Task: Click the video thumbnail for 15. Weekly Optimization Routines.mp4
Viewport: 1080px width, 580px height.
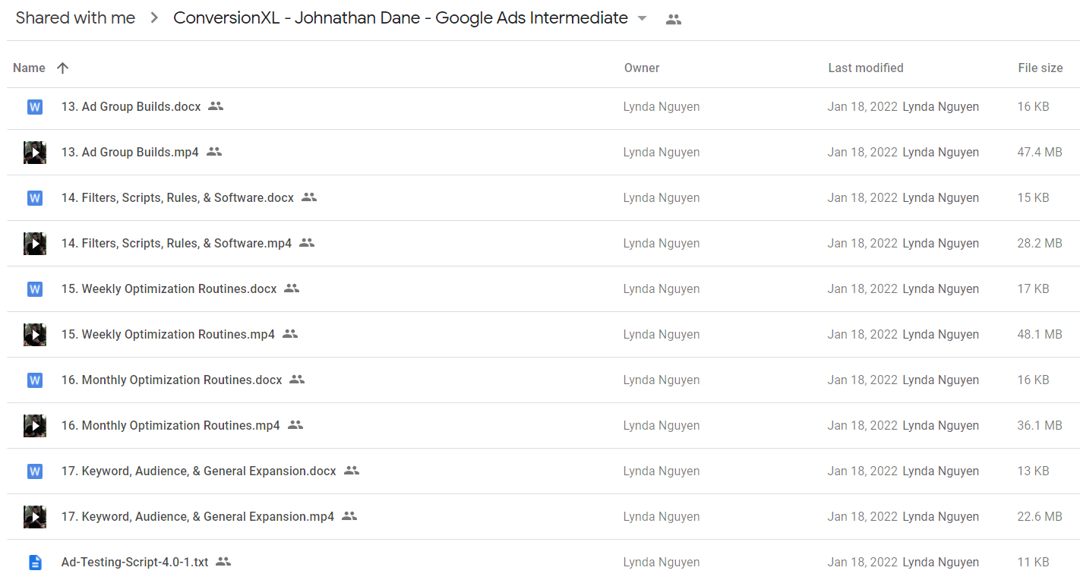Action: pyautogui.click(x=35, y=335)
